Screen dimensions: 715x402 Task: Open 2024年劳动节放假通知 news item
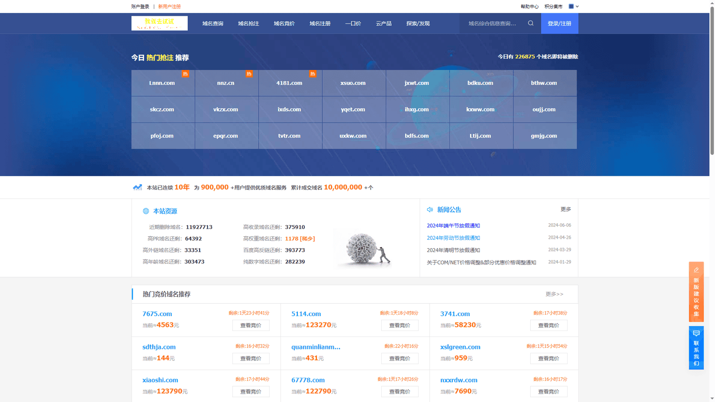point(453,238)
